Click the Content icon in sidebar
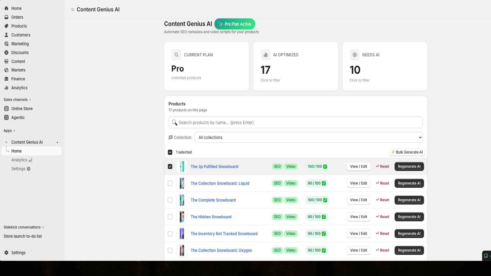Viewport: 491px width, 276px height. point(6,61)
